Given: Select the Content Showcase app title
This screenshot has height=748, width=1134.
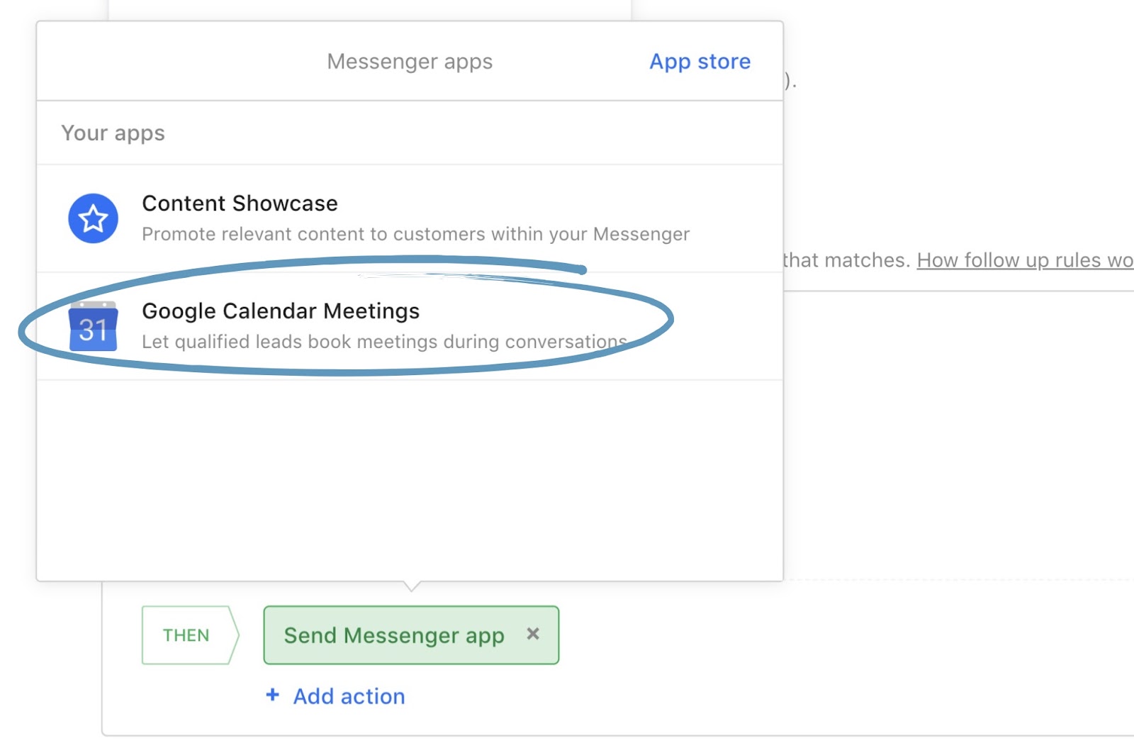Looking at the screenshot, I should pyautogui.click(x=240, y=203).
